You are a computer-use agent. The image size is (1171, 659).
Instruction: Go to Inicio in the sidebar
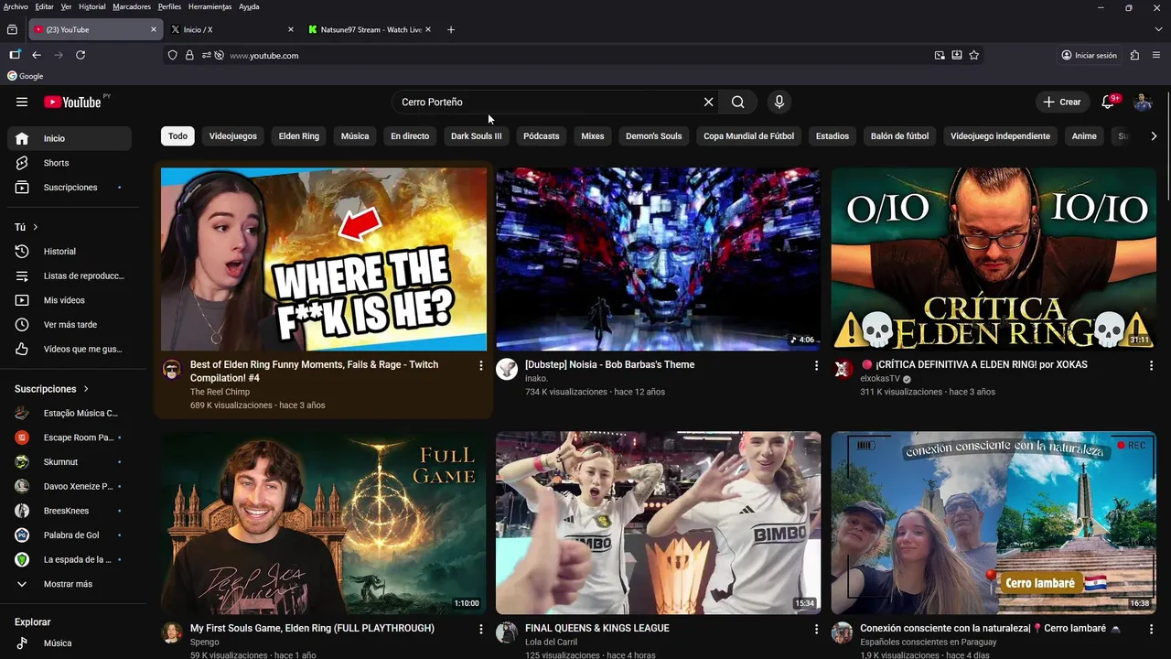(x=70, y=138)
